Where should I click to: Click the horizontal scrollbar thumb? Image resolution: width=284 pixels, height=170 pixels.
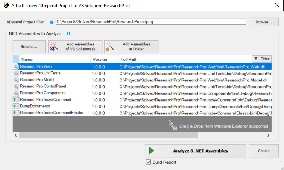[x=108, y=135]
